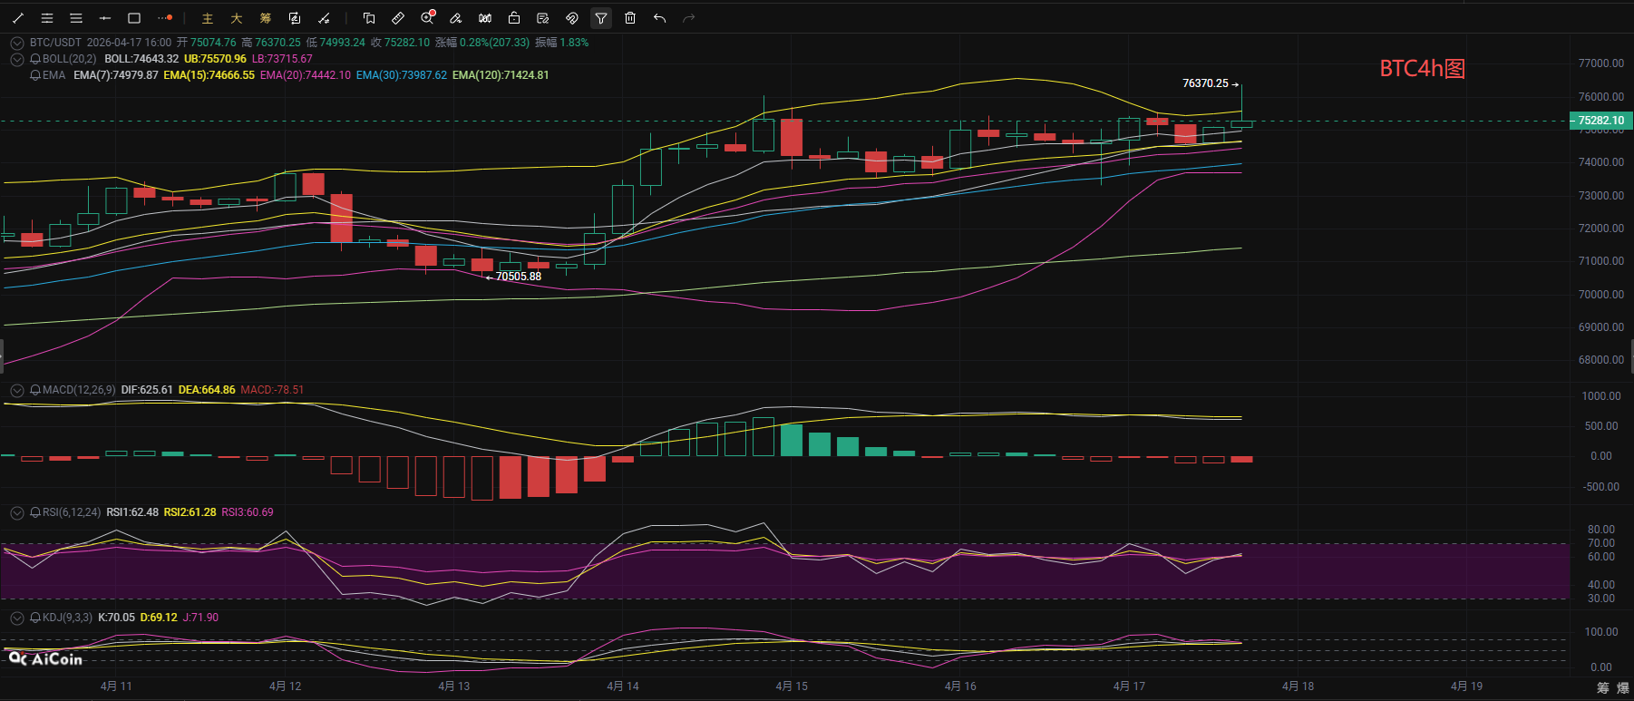Image resolution: width=1634 pixels, height=701 pixels.
Task: Undo the last drawing action
Action: (659, 18)
